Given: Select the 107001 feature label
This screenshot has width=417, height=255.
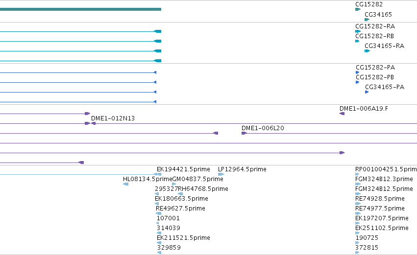Looking at the screenshot, I should pos(168,218).
